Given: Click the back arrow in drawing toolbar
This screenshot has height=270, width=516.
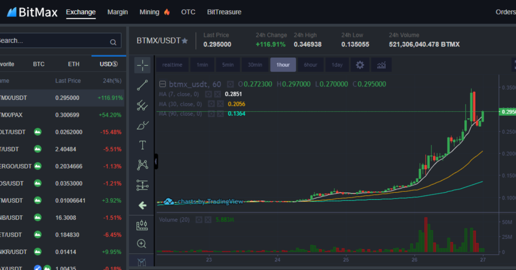Looking at the screenshot, I should [142, 206].
